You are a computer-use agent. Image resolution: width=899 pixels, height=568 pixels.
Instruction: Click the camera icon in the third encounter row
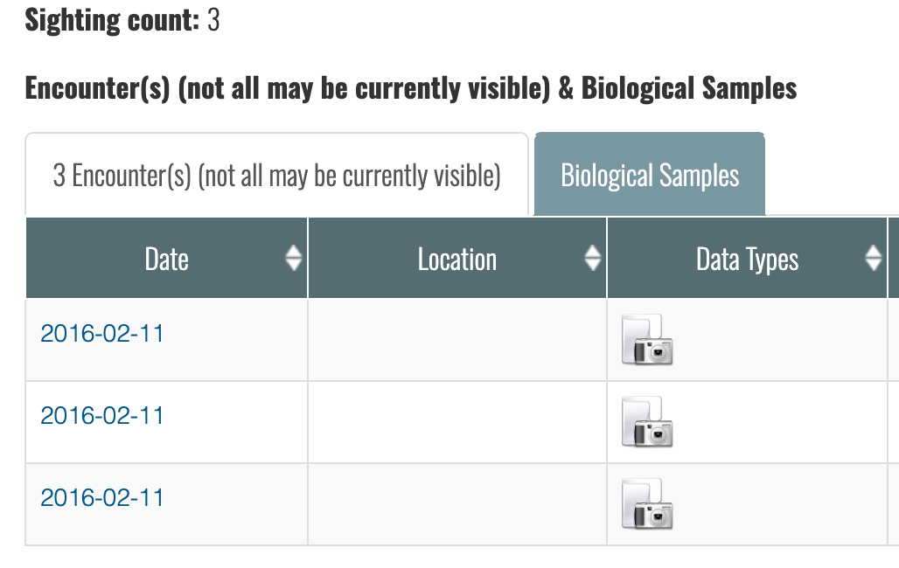coord(647,504)
